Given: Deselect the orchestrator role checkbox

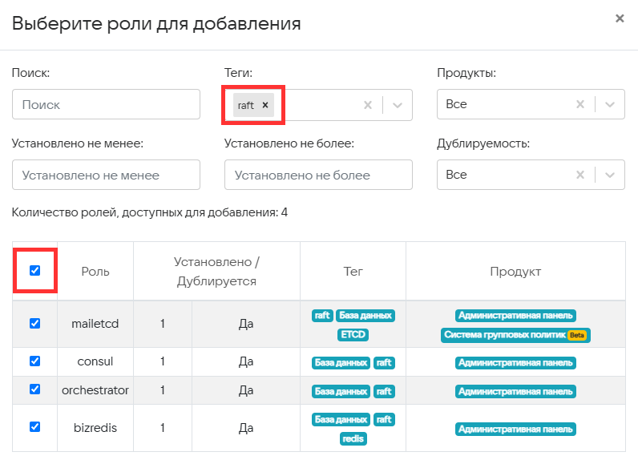Looking at the screenshot, I should coord(34,389).
